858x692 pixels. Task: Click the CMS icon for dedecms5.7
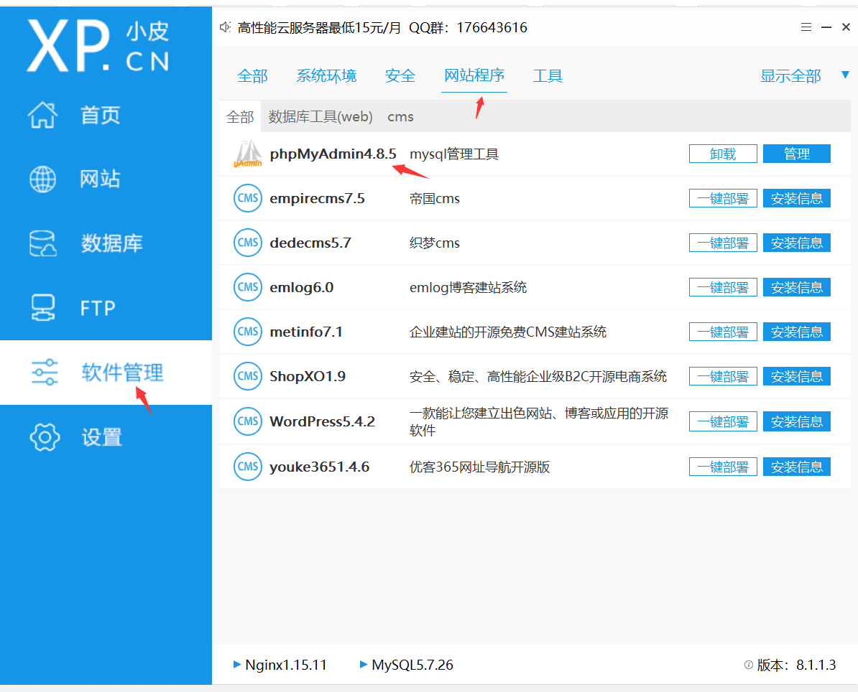coord(248,243)
